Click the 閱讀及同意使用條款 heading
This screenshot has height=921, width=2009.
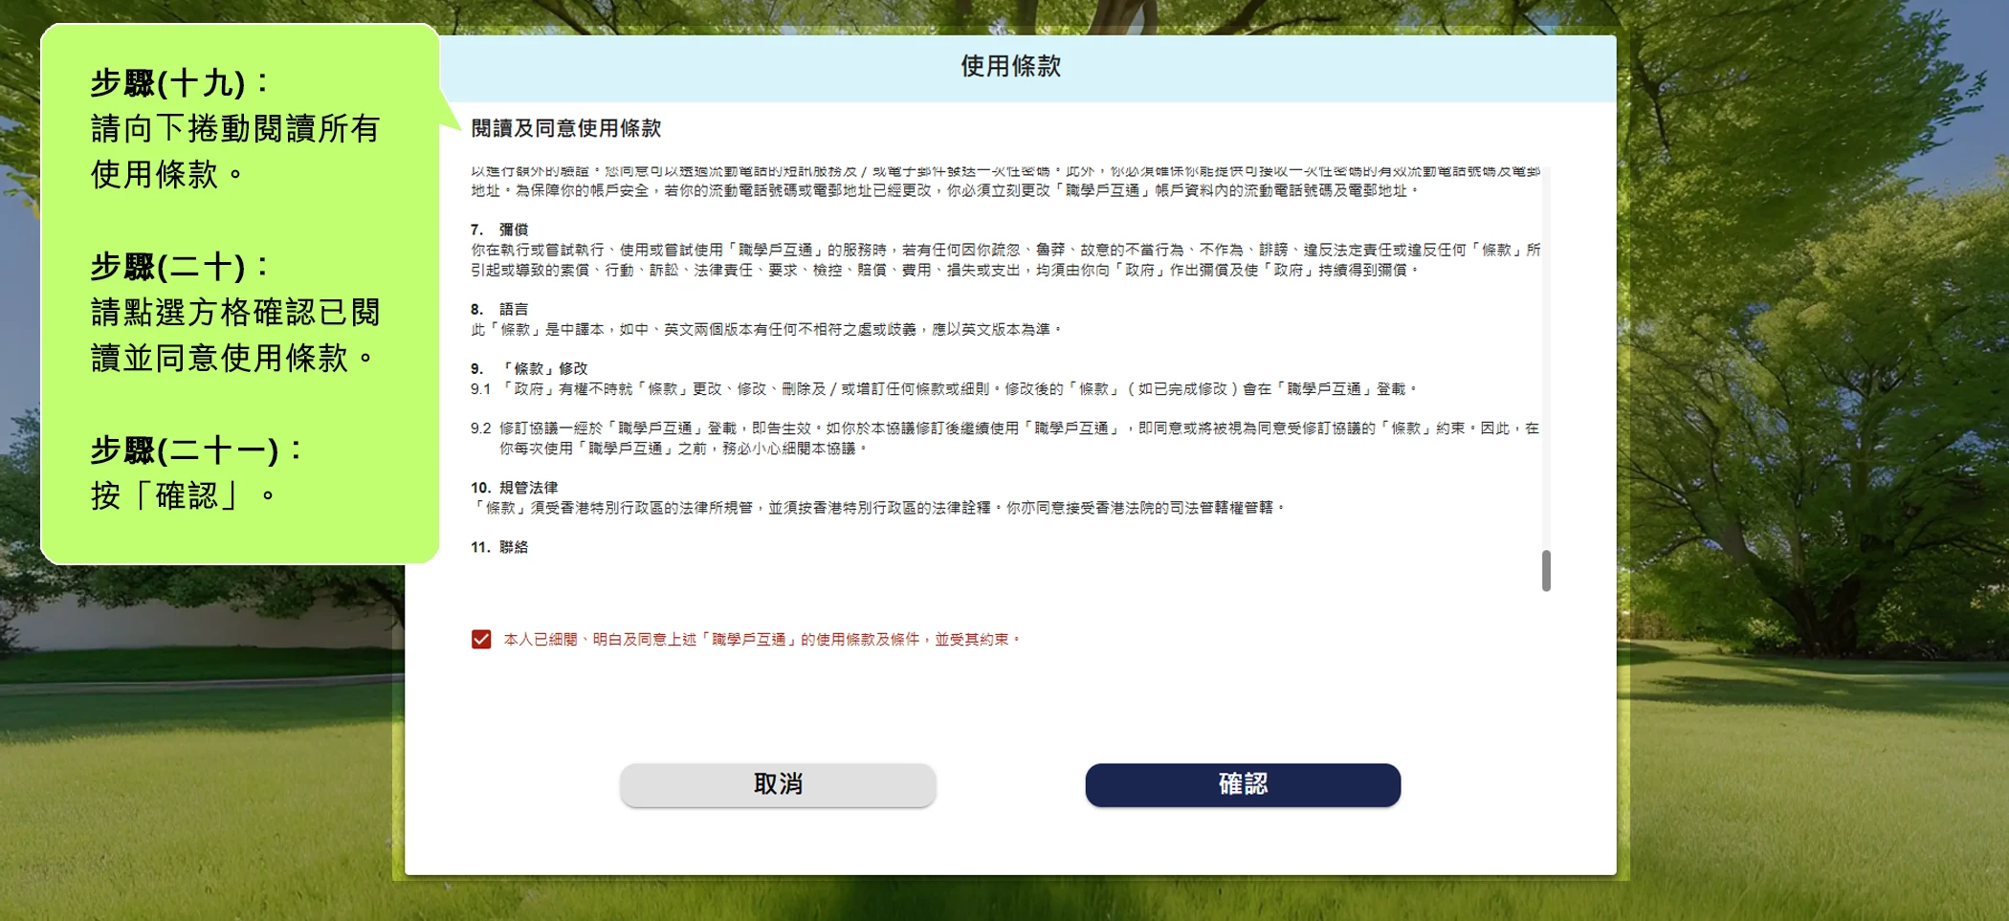pos(566,128)
